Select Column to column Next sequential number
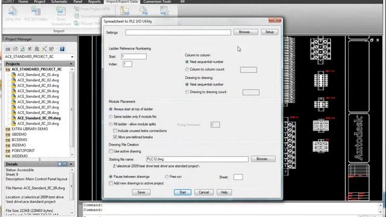The height and width of the screenshot is (217, 386). [x=187, y=61]
